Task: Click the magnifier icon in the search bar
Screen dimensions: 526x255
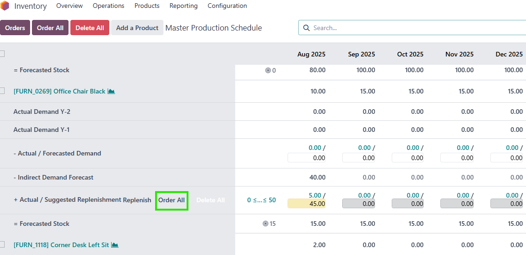Action: 306,28
